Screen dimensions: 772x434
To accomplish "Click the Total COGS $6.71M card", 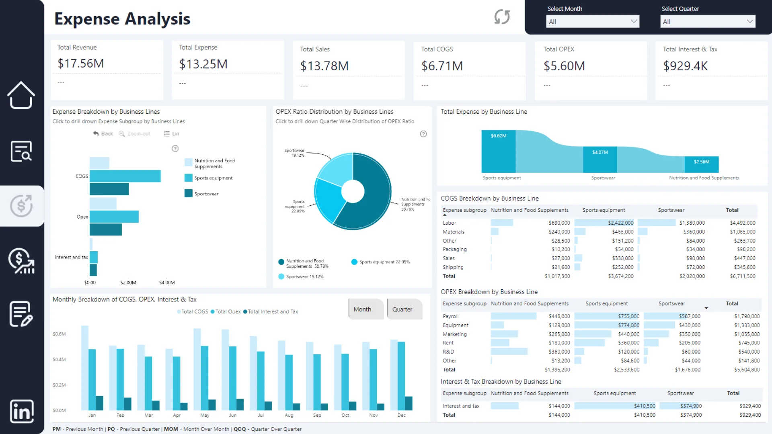I will pyautogui.click(x=470, y=71).
